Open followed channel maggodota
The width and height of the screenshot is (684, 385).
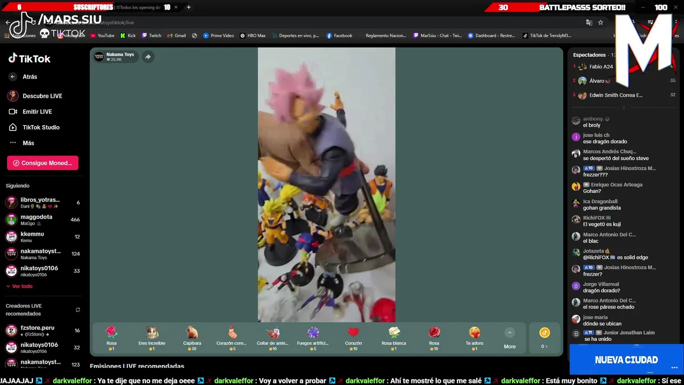click(x=43, y=220)
